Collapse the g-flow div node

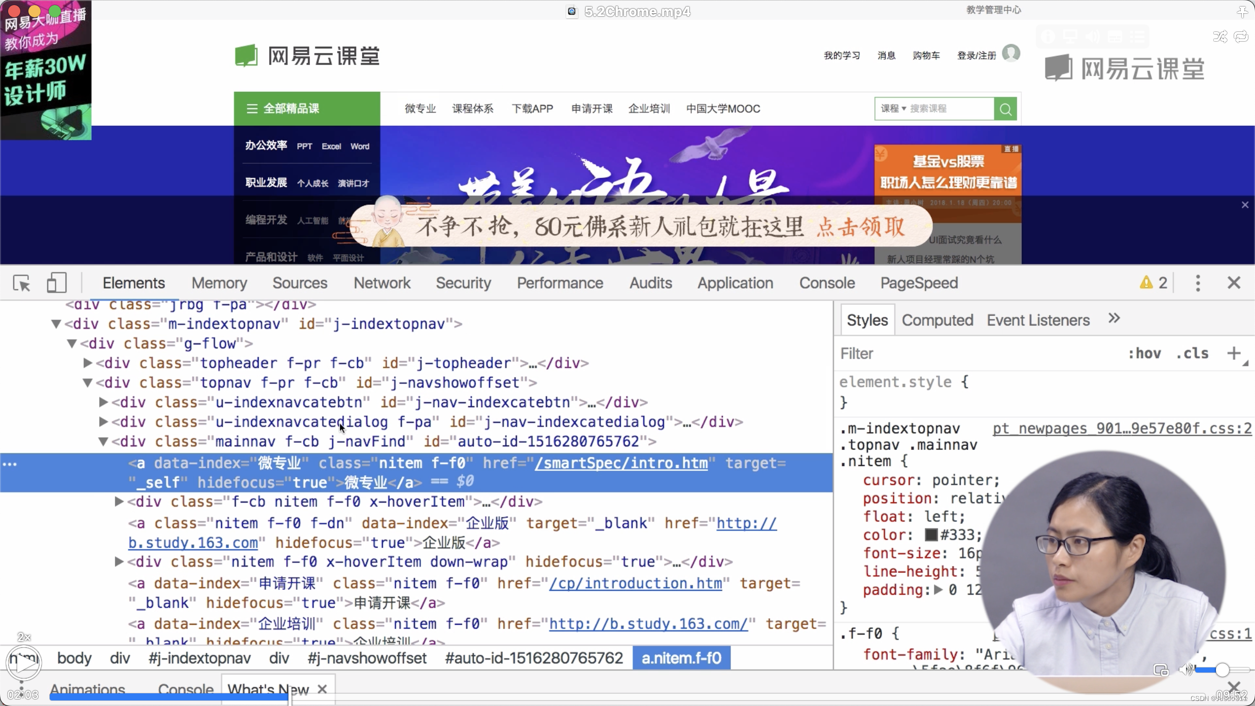pyautogui.click(x=72, y=343)
